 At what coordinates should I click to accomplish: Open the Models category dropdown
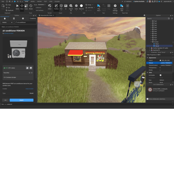(7, 22)
